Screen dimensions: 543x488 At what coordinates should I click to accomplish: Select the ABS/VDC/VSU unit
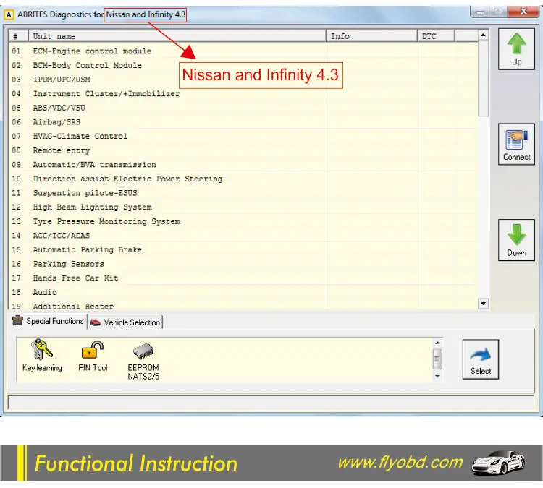click(243, 108)
